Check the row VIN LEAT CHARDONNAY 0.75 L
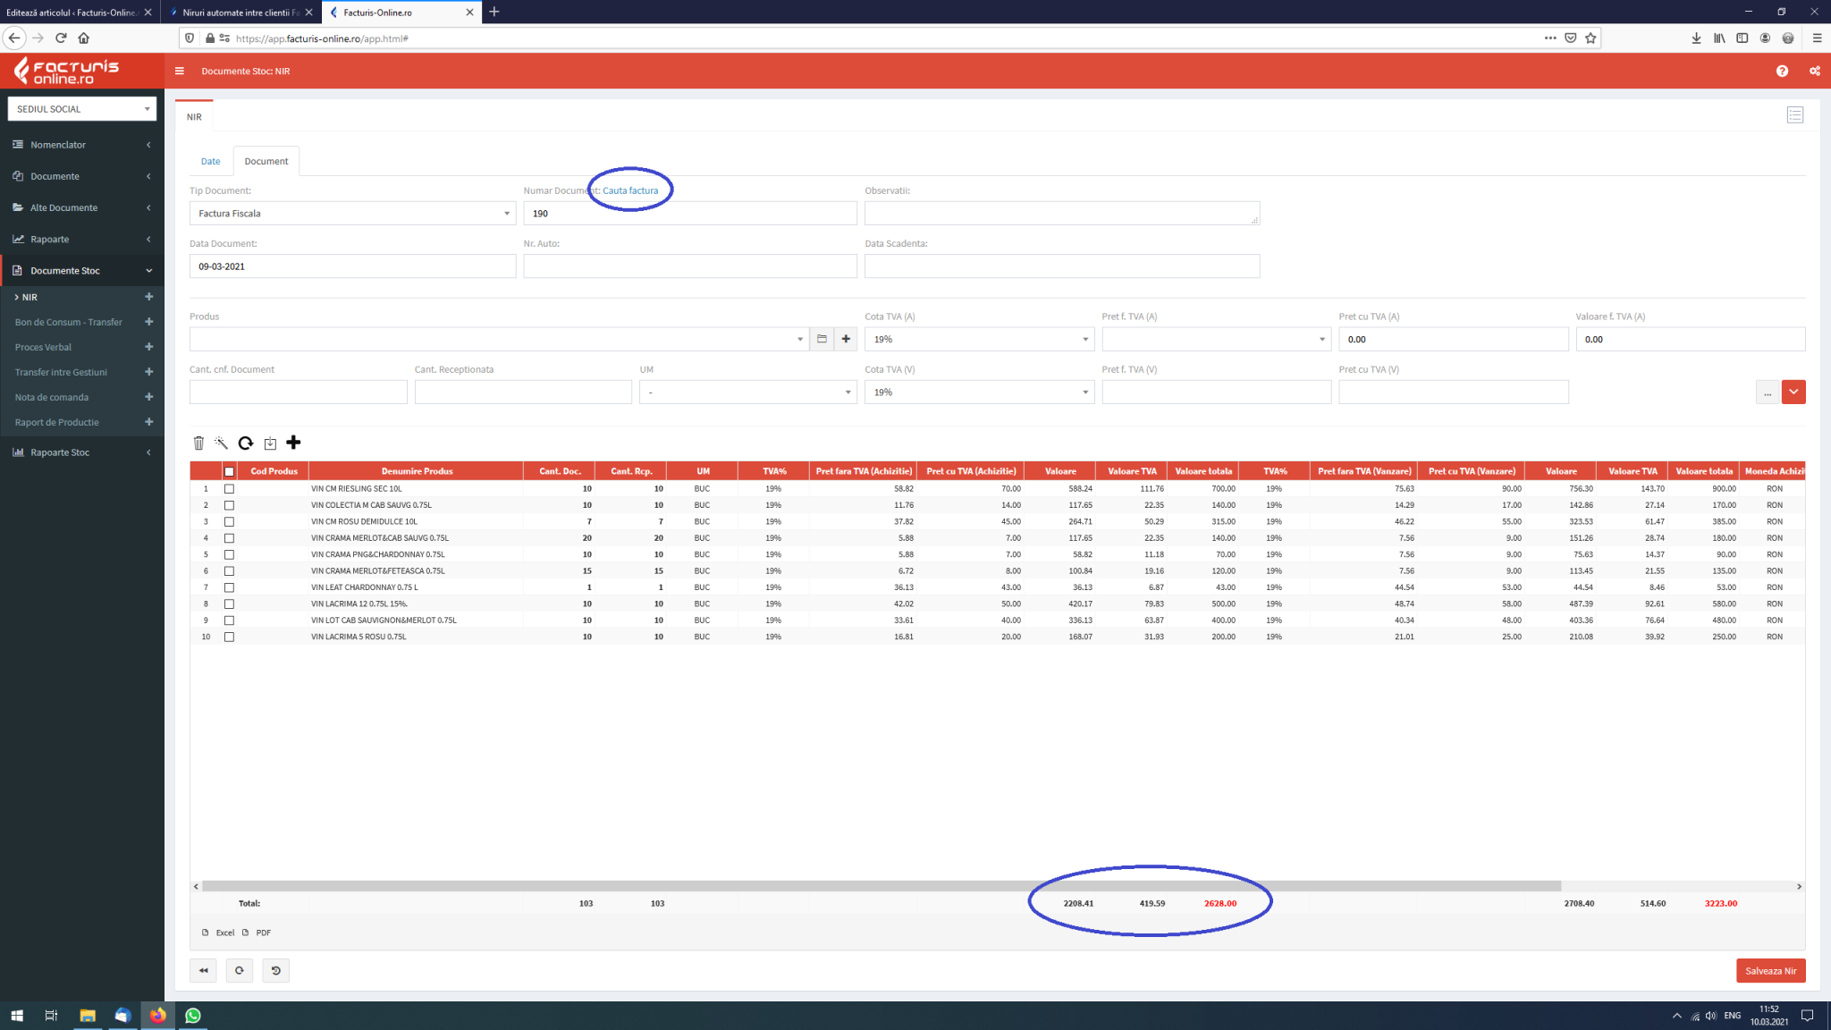The image size is (1831, 1030). [230, 587]
